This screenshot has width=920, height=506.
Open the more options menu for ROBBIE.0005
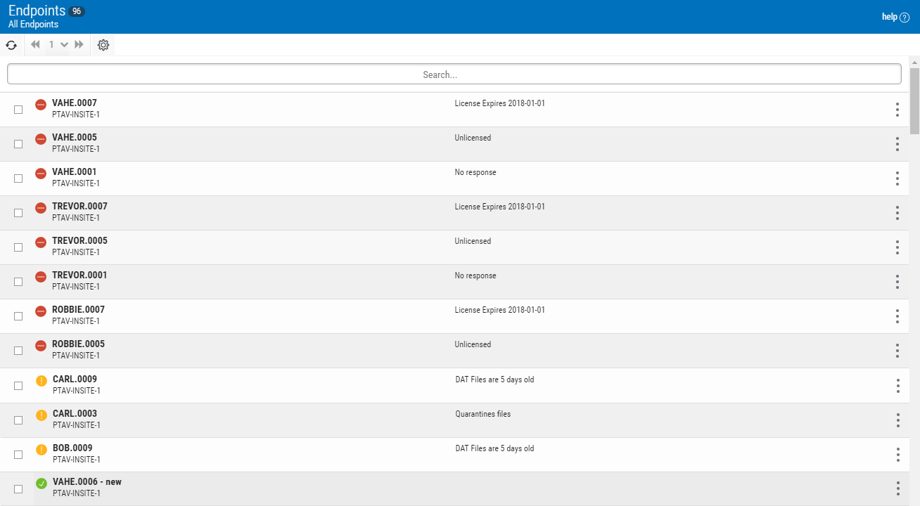click(x=897, y=351)
